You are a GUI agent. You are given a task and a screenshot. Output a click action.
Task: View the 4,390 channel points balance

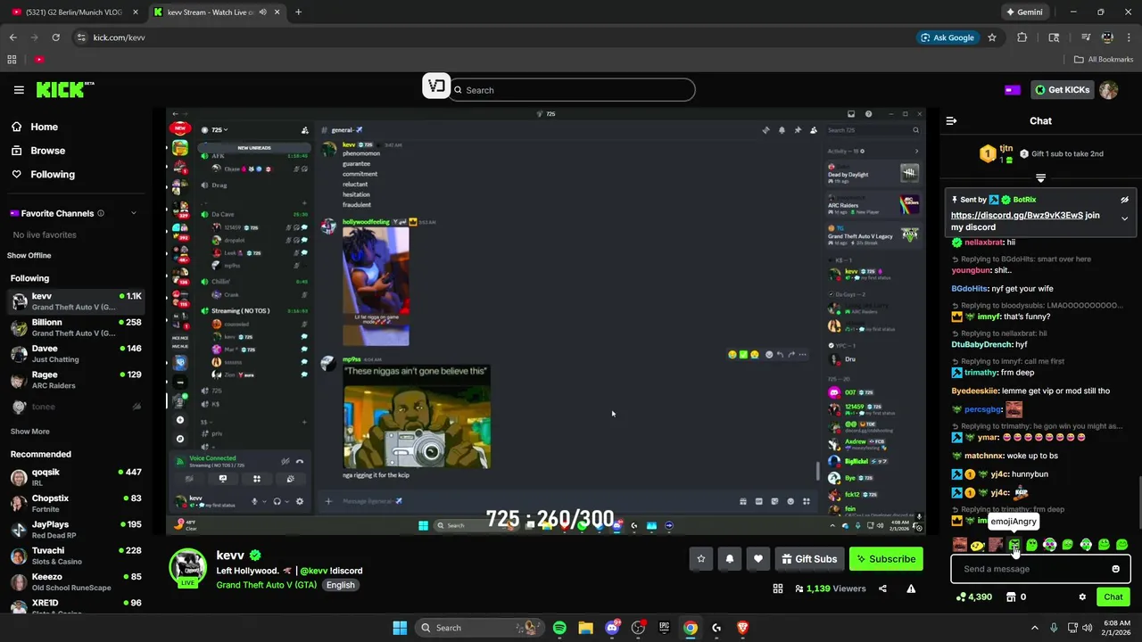click(x=973, y=597)
